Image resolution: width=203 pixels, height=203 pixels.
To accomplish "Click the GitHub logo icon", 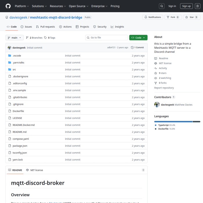I will pyautogui.click(x=8, y=6).
